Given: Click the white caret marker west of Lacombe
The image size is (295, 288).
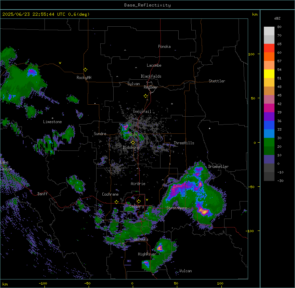Looking at the screenshot, I should 136,68.
